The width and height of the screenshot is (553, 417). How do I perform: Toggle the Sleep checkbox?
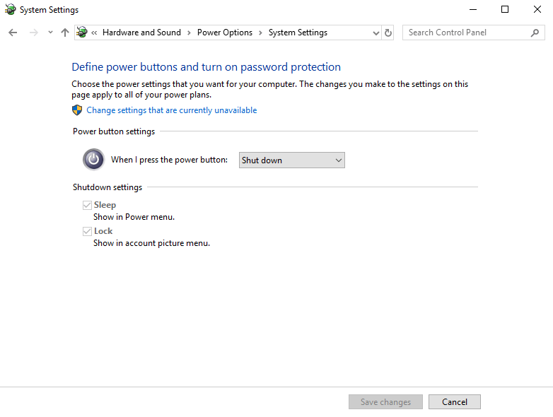[87, 205]
